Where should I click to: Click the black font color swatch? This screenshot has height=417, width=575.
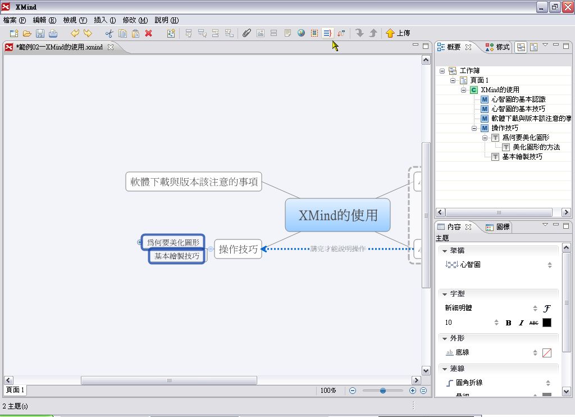(x=547, y=322)
